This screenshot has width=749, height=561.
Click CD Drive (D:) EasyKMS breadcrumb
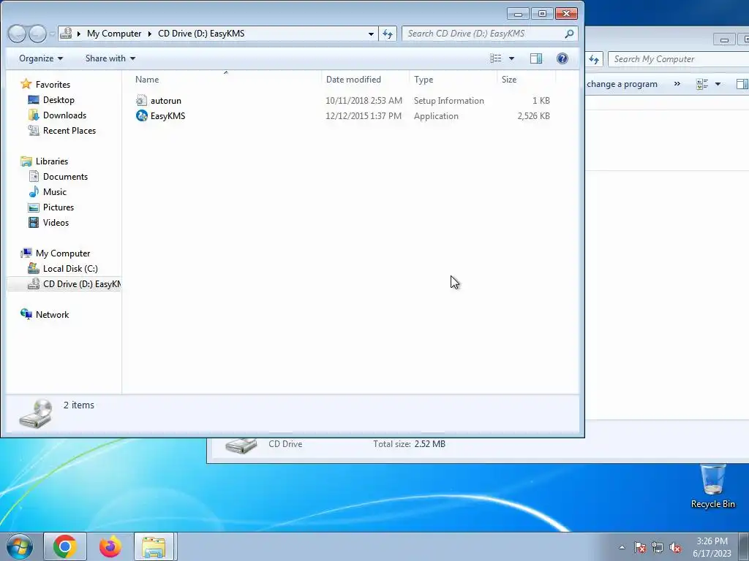[x=201, y=34]
